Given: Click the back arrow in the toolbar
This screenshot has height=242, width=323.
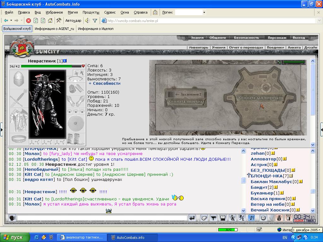Looking at the screenshot, I should [x=6, y=20].
